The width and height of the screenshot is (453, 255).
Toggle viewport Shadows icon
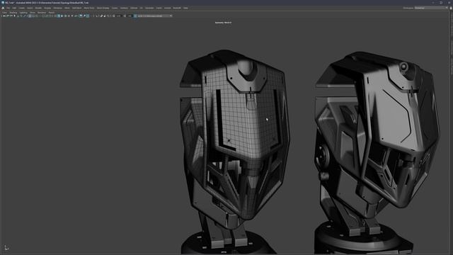pyautogui.click(x=76, y=16)
